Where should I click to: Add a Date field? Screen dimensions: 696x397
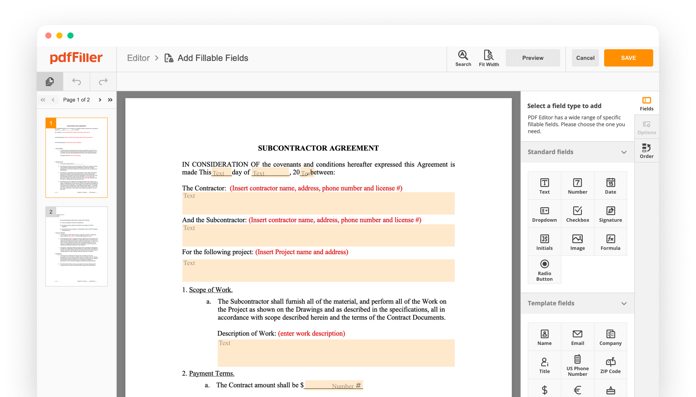pyautogui.click(x=610, y=186)
